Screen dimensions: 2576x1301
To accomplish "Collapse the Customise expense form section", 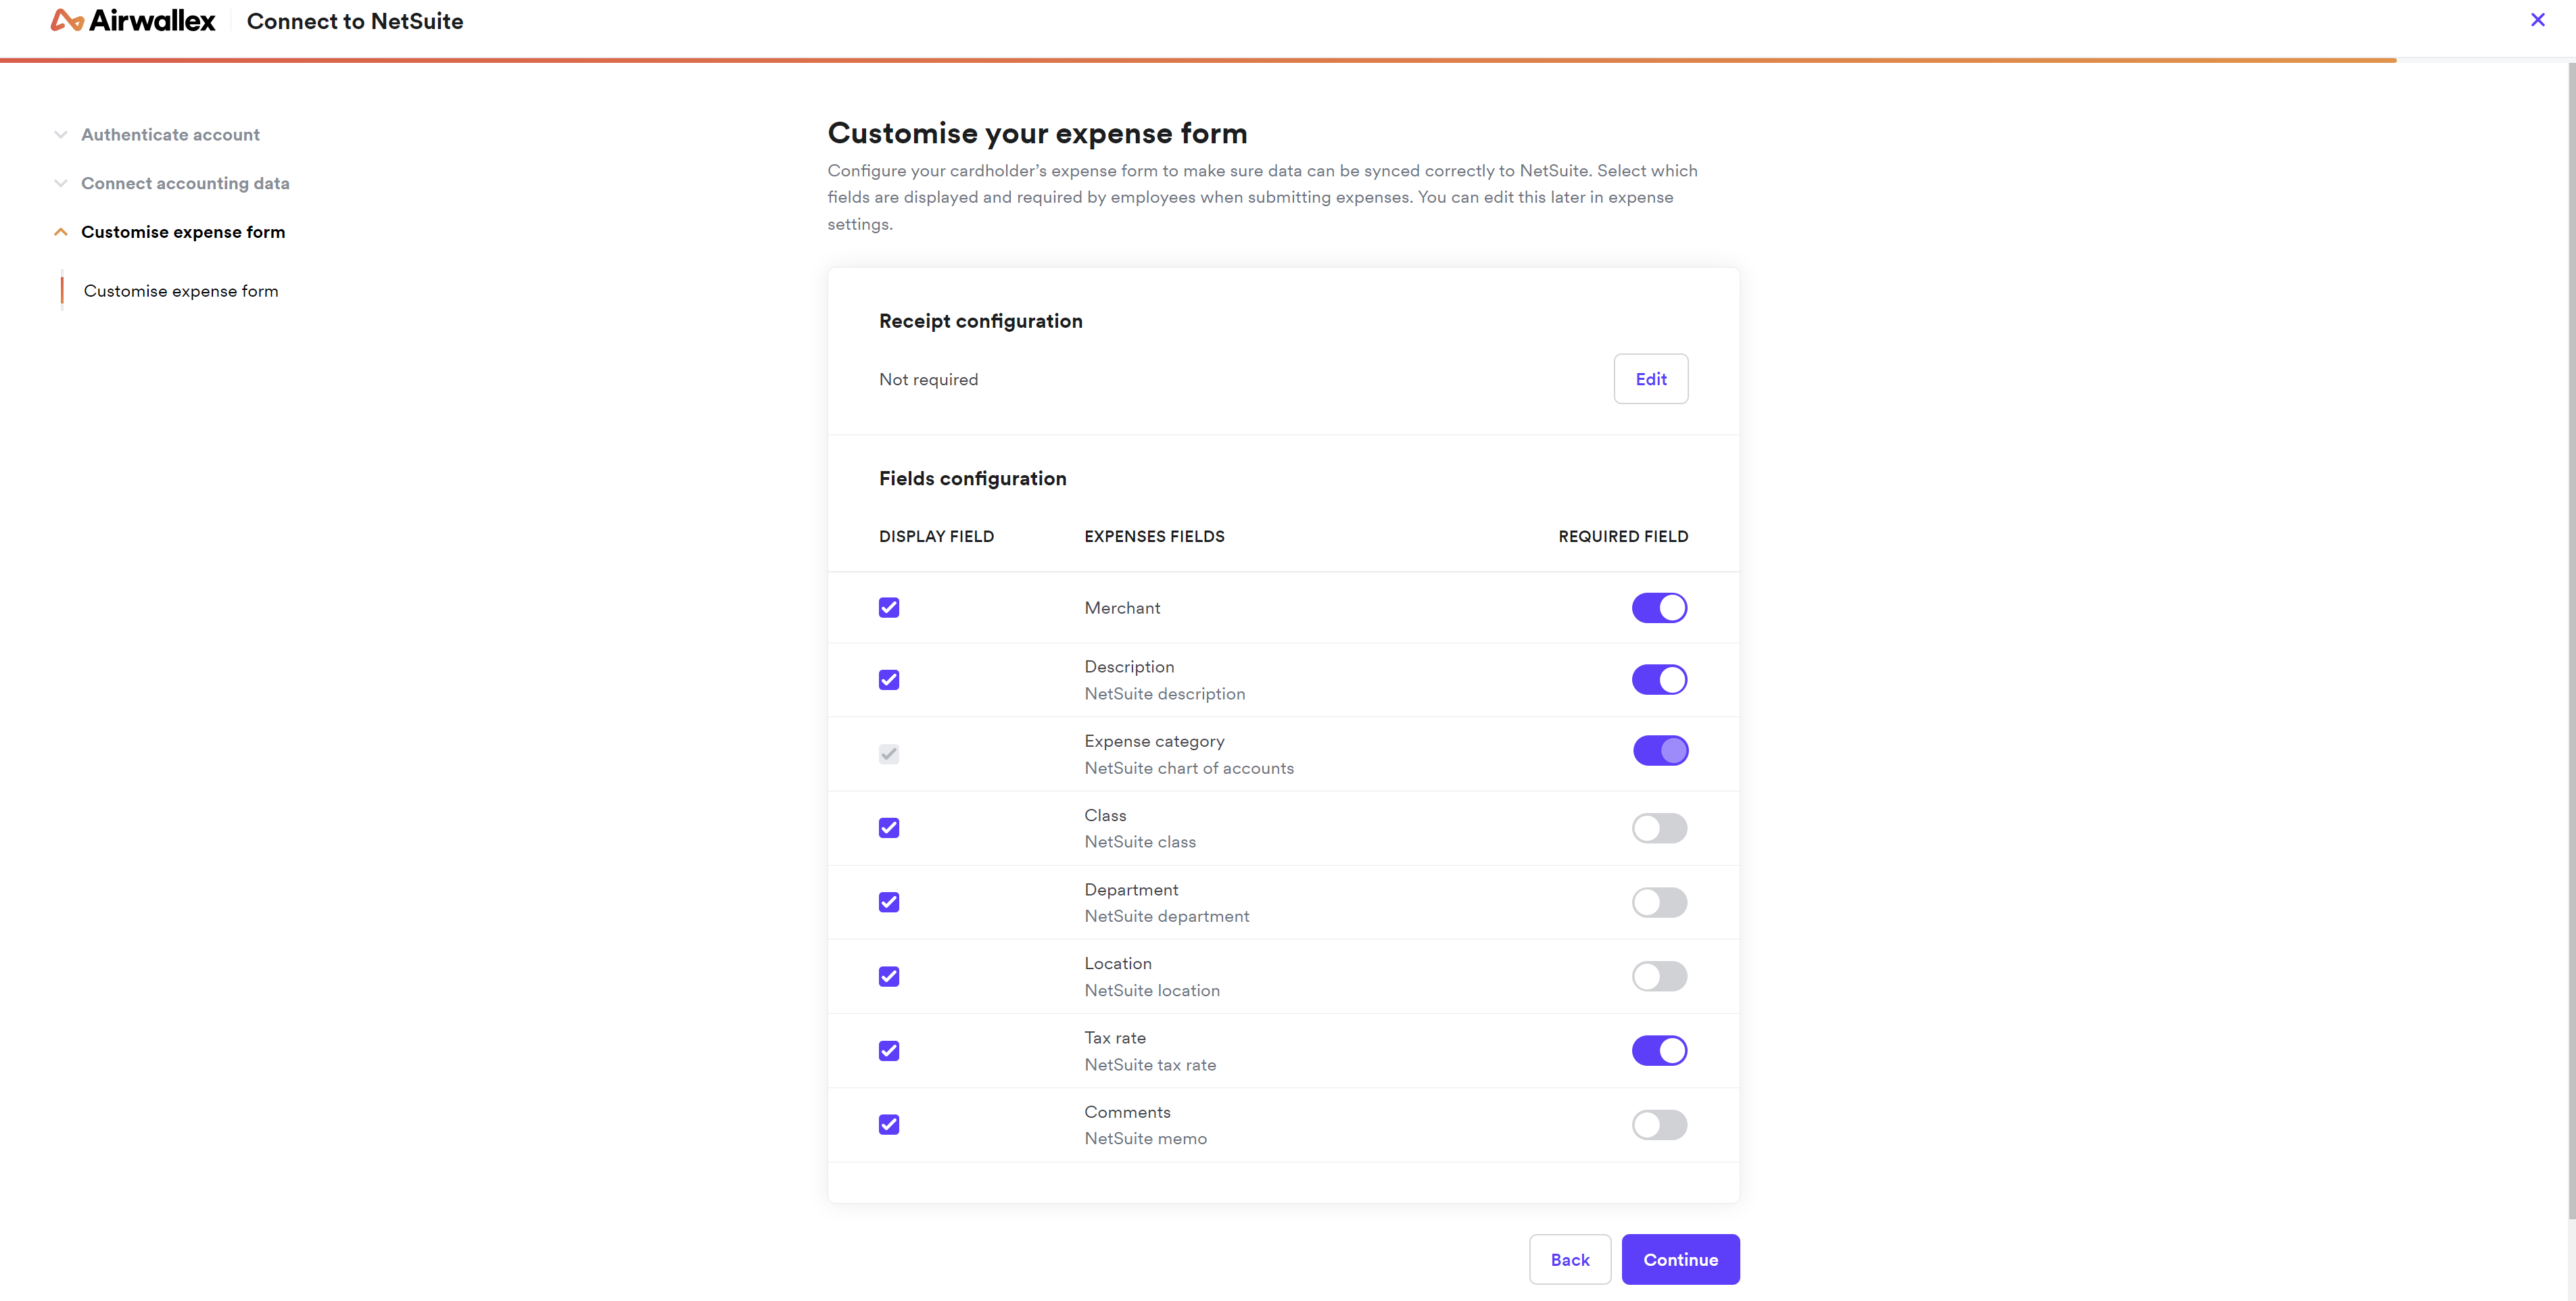I will (x=61, y=232).
